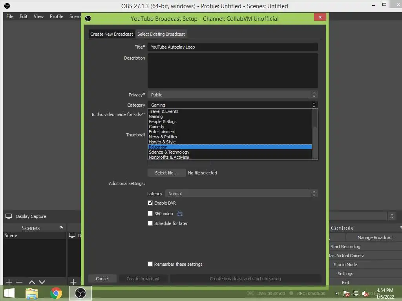Select News & Politics category
The height and width of the screenshot is (301, 402).
(230, 137)
